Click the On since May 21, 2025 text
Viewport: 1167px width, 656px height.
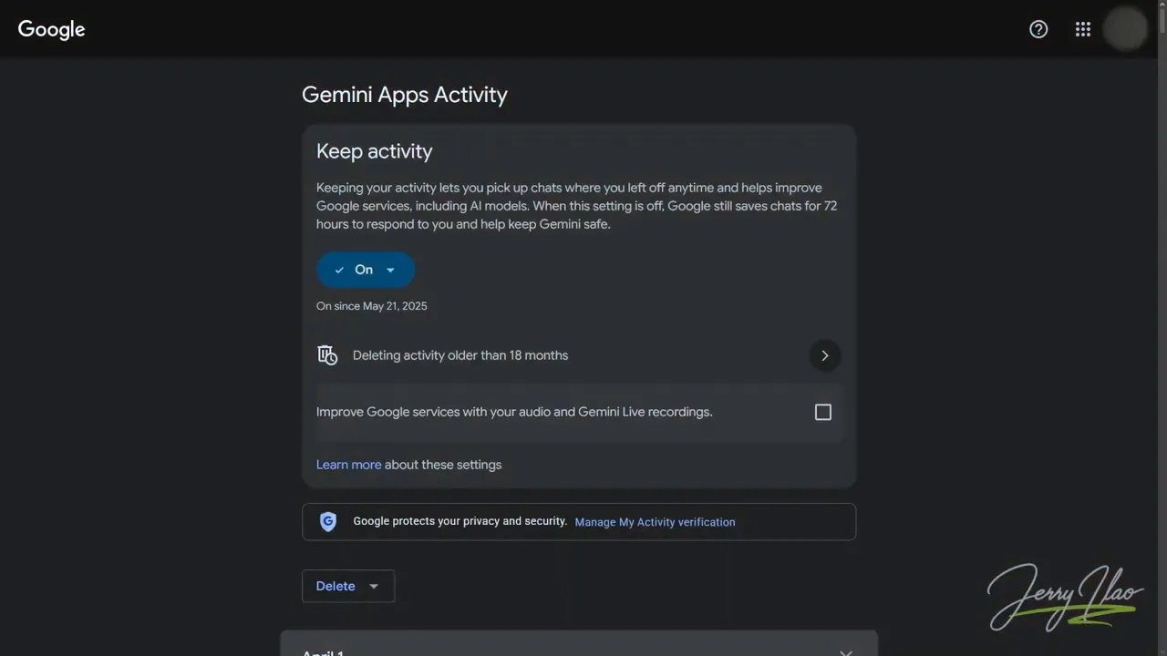pyautogui.click(x=372, y=306)
